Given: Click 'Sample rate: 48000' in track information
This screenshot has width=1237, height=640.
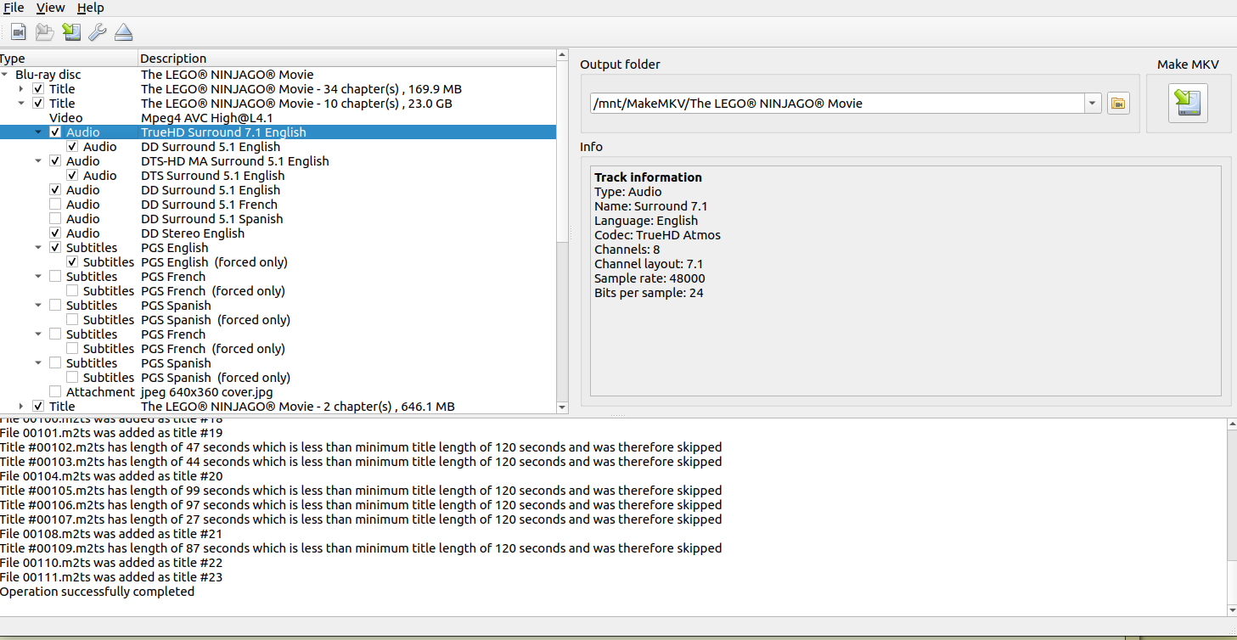Looking at the screenshot, I should pyautogui.click(x=649, y=278).
